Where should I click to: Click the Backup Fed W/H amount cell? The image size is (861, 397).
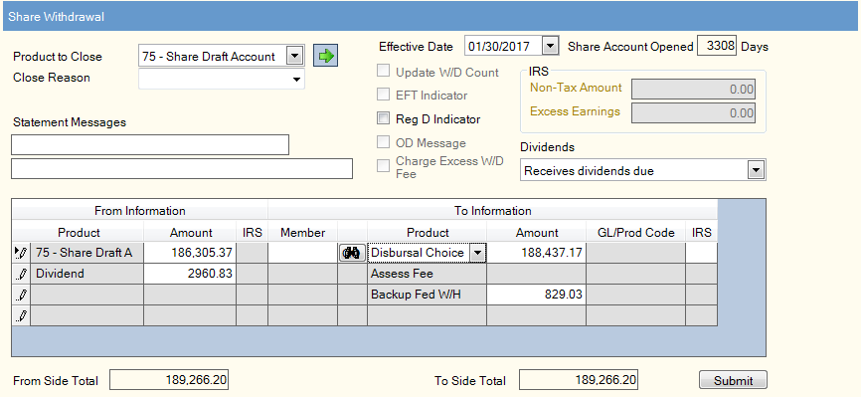pos(536,295)
